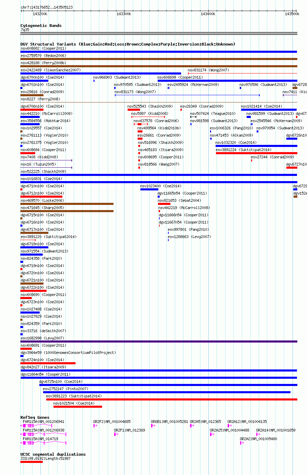This screenshot has height=475, width=307.
Task: Click the DGV Structural Variants track title
Action: click(x=128, y=44)
